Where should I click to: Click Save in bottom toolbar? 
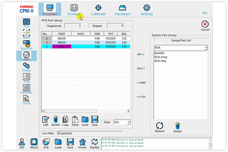coord(70,144)
